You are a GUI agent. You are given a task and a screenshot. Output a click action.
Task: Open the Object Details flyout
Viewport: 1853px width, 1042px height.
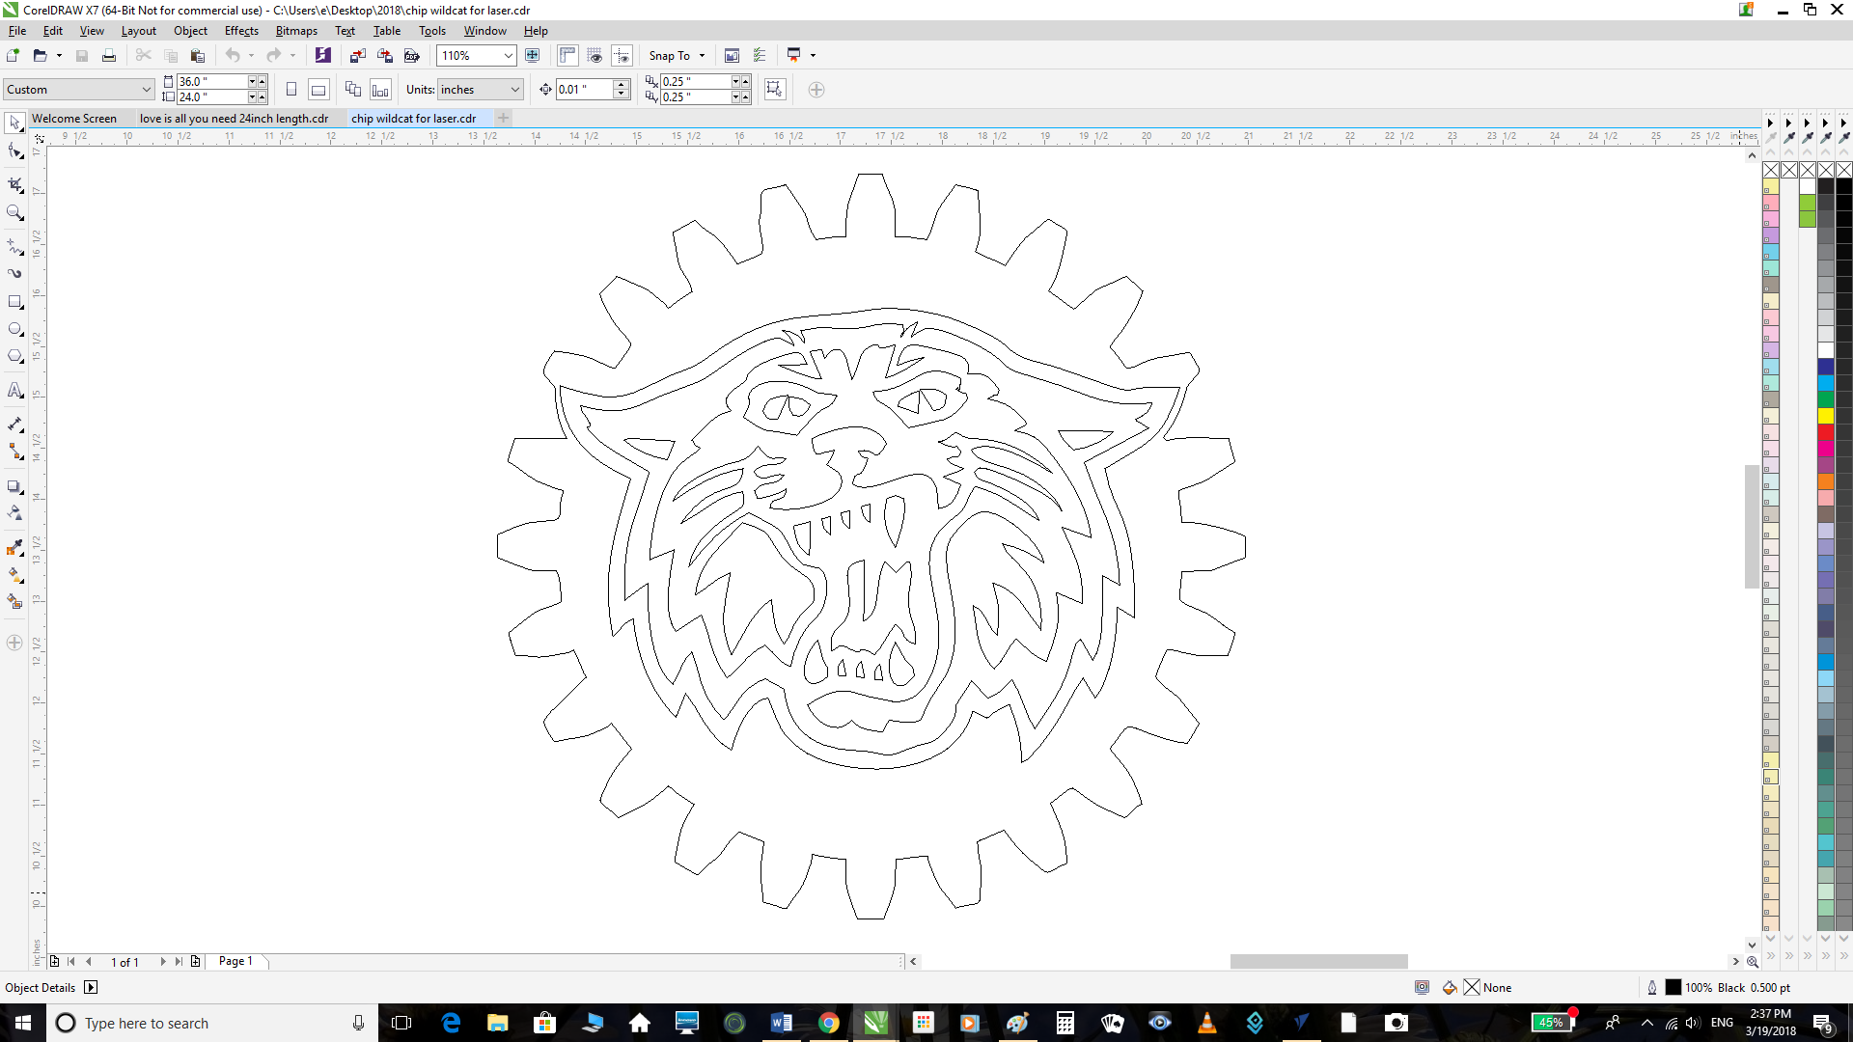[x=92, y=987]
